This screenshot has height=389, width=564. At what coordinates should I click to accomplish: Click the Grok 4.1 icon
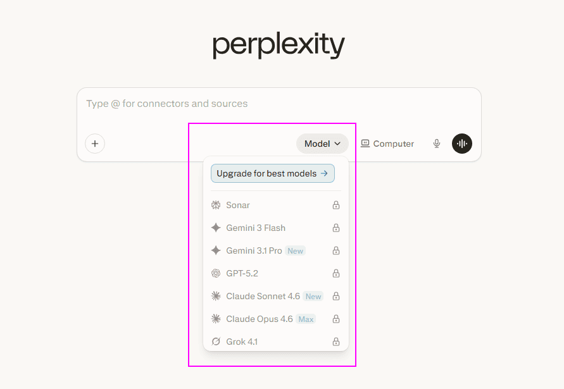coord(216,341)
